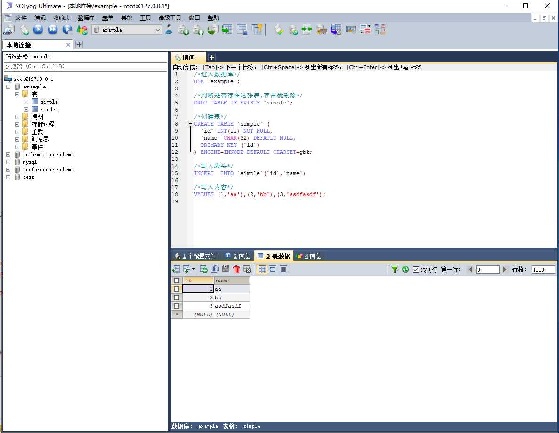Screen dimensions: 559x433
Task: Open the 数据库 menu
Action: point(86,18)
